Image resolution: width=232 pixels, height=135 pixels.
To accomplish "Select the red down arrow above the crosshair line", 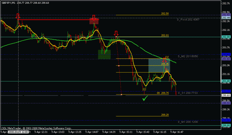I will coord(18,16).
